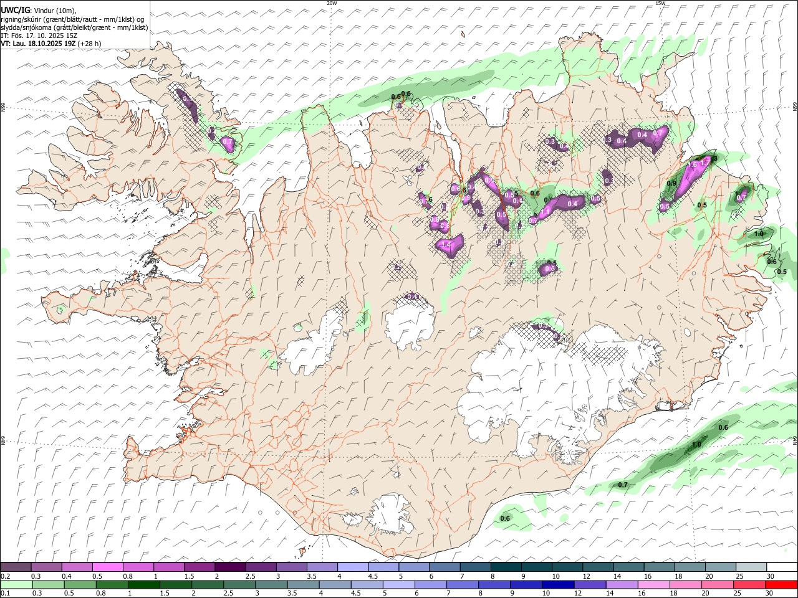Click the 'slydda/snjókoma' legend description line
The width and height of the screenshot is (798, 598).
74,27
